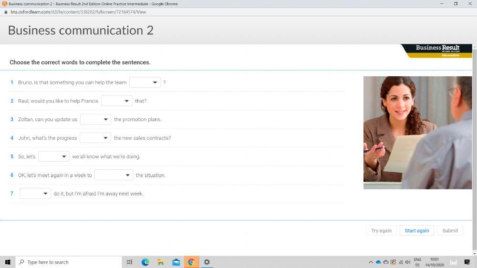Viewport: 477px width, 268px height.
Task: Open File Explorer from the taskbar
Action: pos(161,262)
